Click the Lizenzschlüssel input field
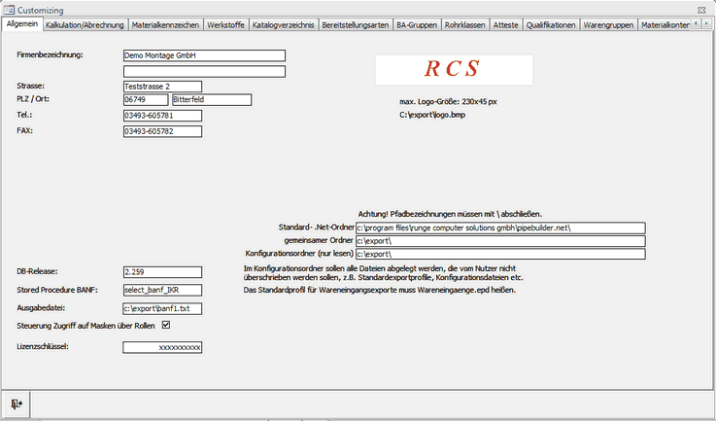 (x=162, y=346)
